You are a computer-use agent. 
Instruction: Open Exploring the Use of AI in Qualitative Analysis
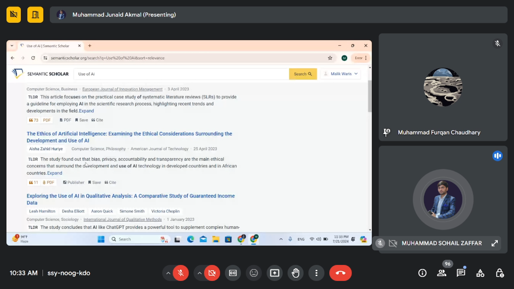coord(131,199)
